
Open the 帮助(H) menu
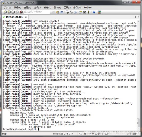88,8
